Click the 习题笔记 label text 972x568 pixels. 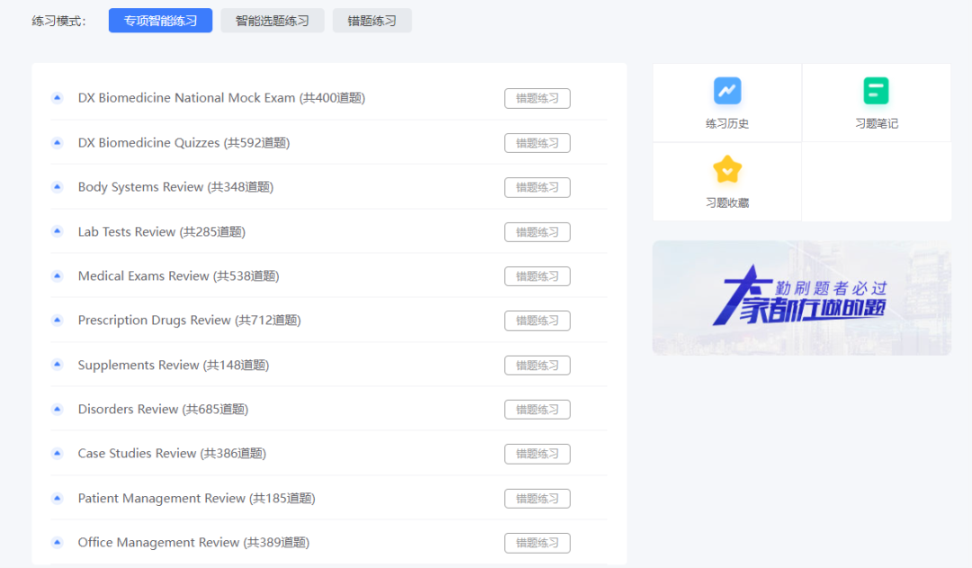pyautogui.click(x=876, y=123)
